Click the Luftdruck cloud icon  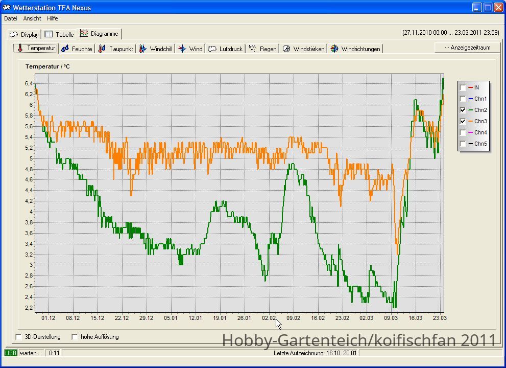(212, 49)
